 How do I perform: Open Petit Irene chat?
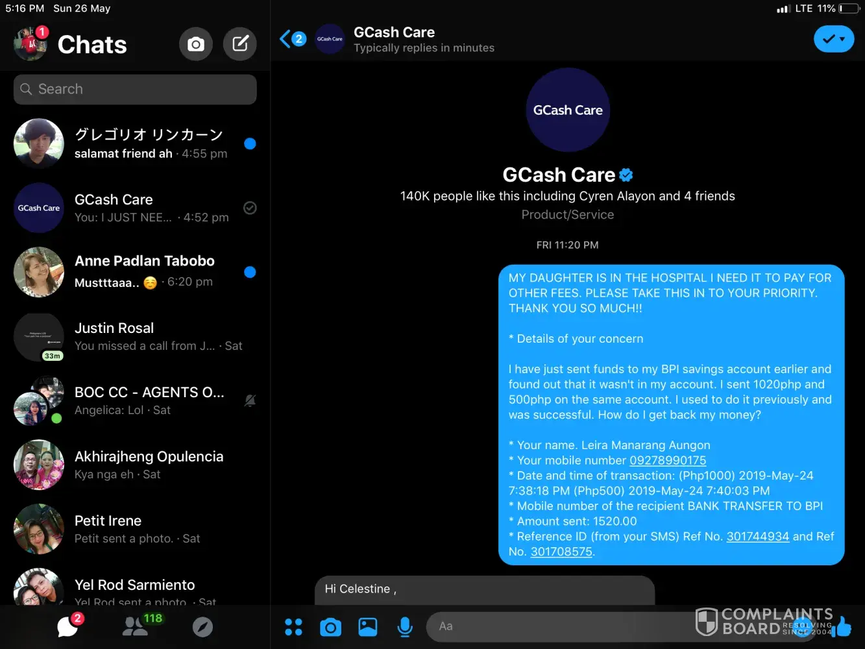135,529
